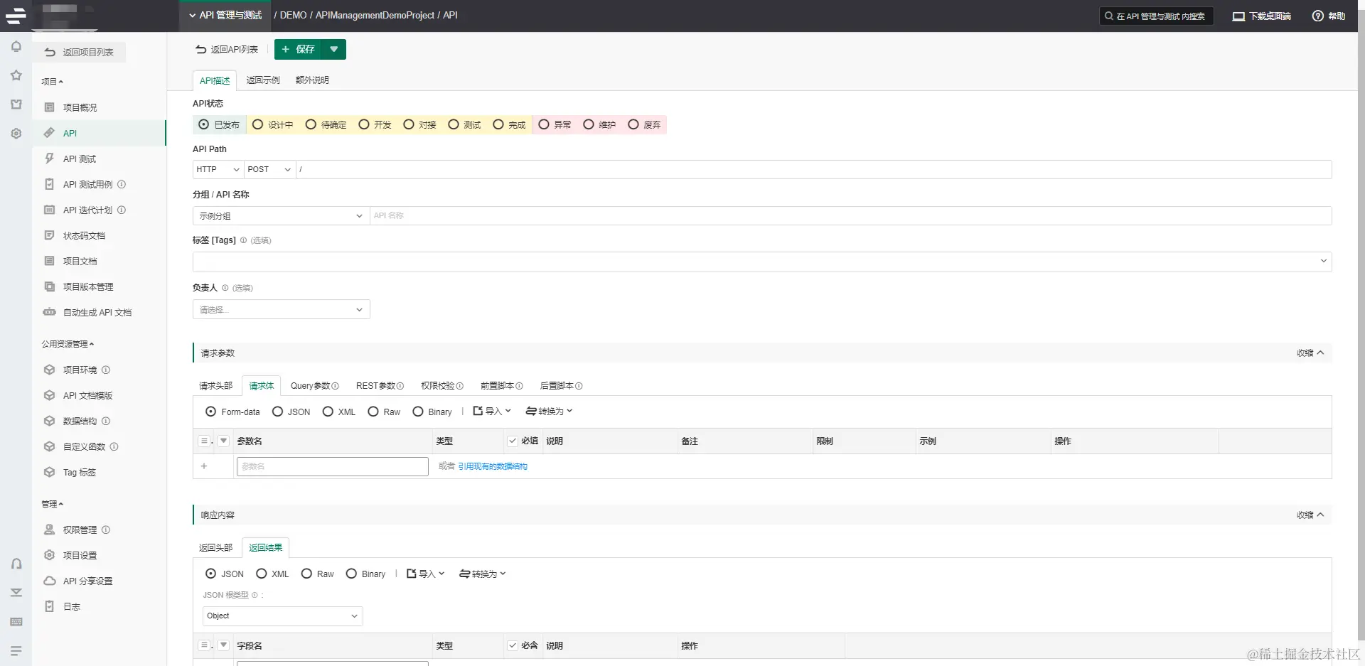The image size is (1365, 666).
Task: Click the plus icon to add parameter row
Action: click(x=204, y=466)
